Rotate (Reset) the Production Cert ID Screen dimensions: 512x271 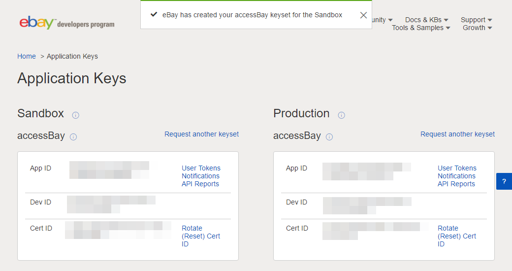click(457, 236)
